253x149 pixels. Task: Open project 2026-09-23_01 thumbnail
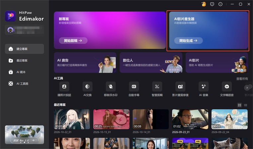click(x=190, y=119)
